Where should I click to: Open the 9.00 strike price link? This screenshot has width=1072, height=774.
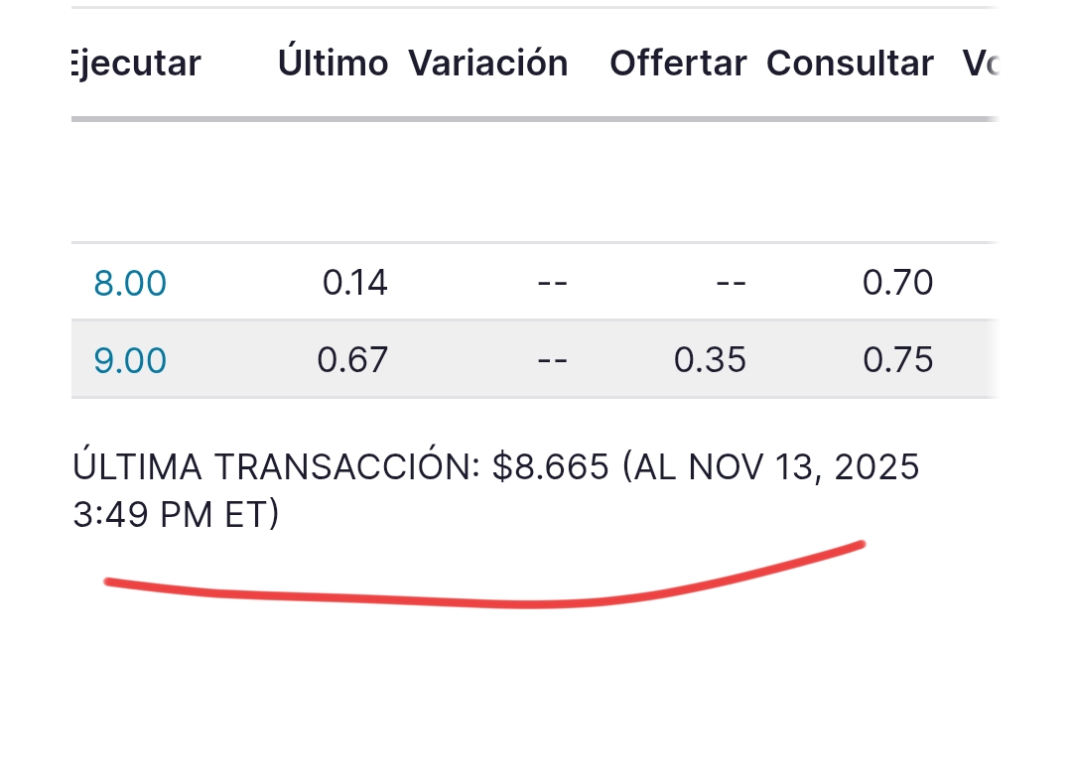coord(130,360)
